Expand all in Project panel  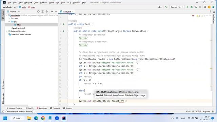42,12
